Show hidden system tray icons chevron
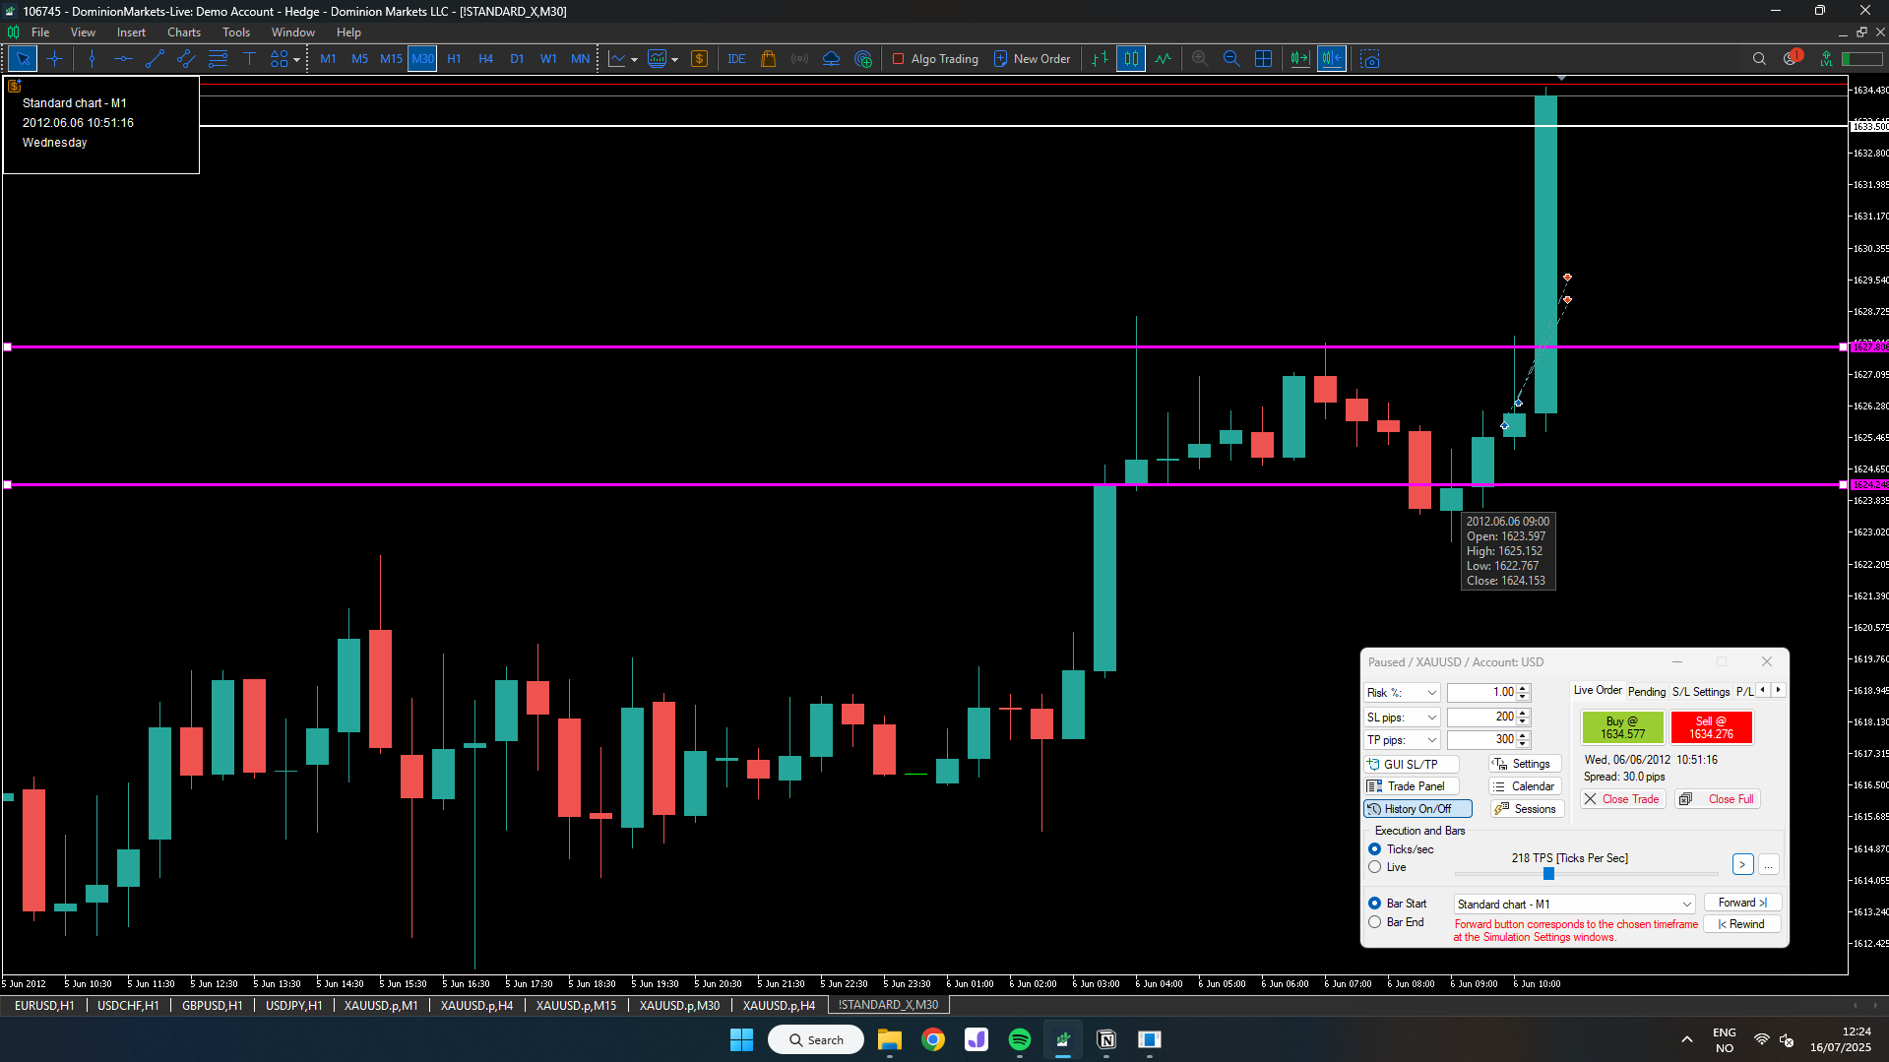 tap(1686, 1039)
